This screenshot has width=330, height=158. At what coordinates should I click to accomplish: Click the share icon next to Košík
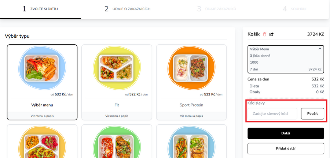coord(271,34)
